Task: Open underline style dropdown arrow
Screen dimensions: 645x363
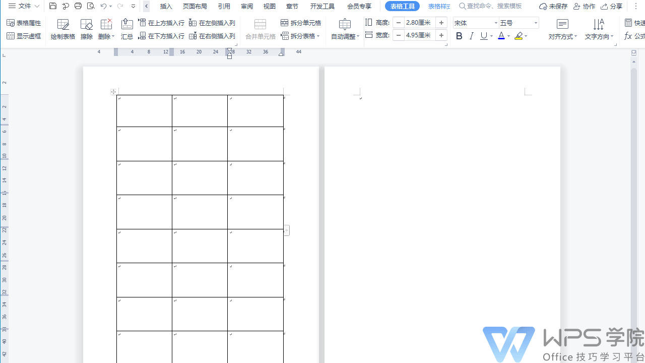Action: tap(491, 36)
